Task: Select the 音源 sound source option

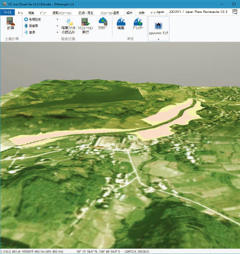Action: (30, 32)
